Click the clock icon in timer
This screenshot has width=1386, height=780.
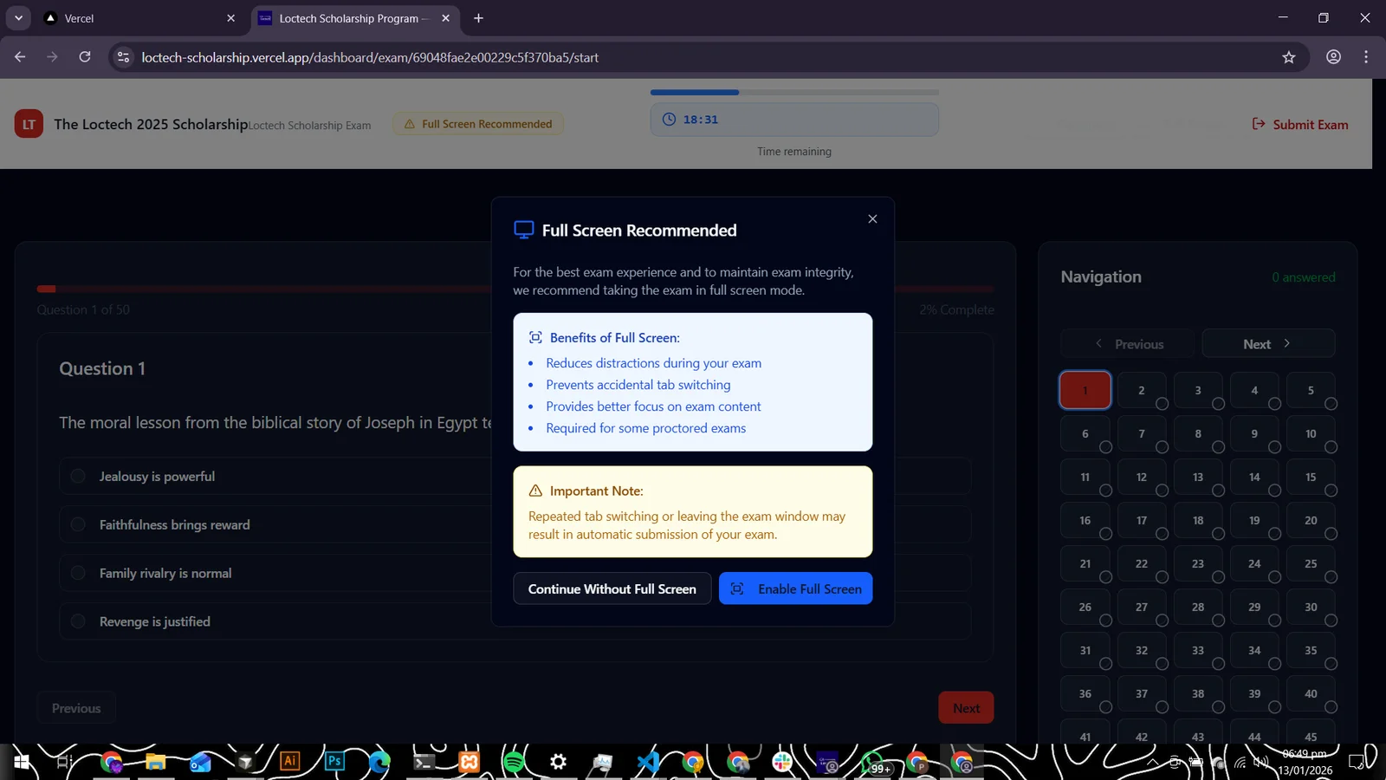pyautogui.click(x=669, y=120)
